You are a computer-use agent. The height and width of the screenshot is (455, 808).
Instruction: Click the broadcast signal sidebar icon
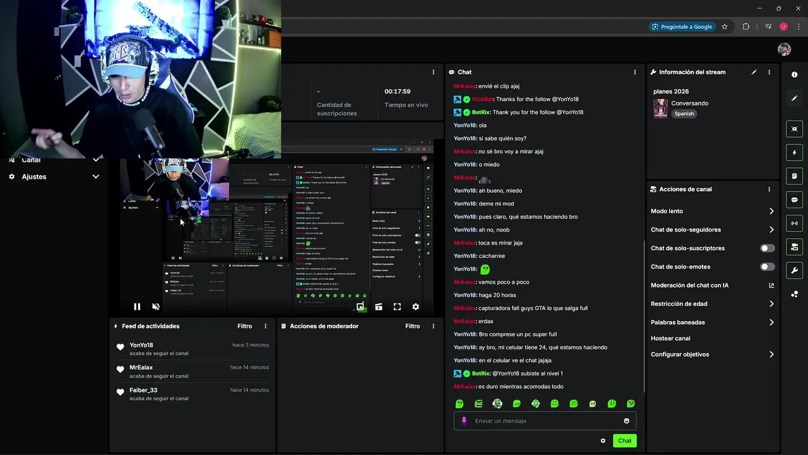coord(795,223)
